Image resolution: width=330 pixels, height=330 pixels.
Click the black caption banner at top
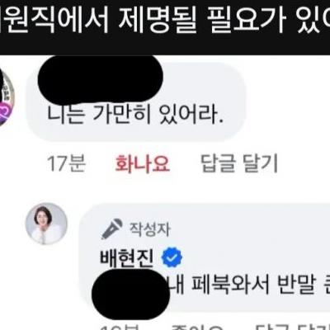(165, 27)
